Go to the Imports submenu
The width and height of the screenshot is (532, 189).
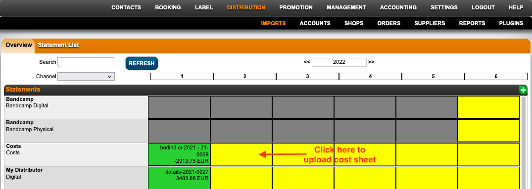click(x=274, y=23)
